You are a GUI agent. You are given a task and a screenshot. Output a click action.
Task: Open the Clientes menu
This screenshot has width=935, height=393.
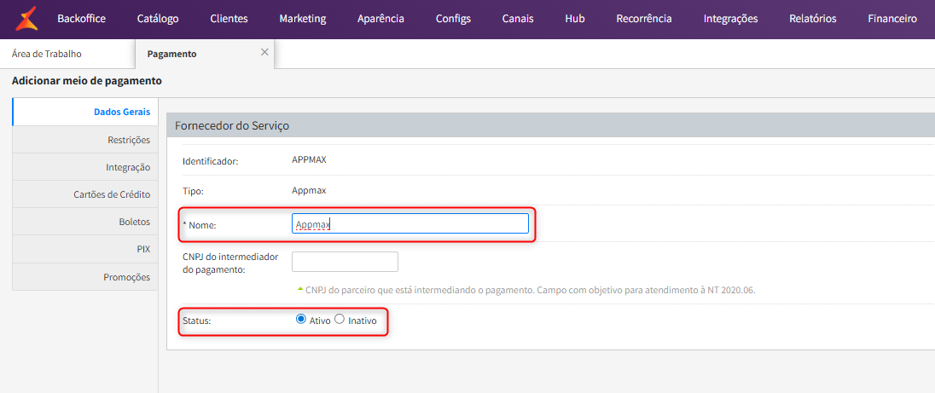229,19
